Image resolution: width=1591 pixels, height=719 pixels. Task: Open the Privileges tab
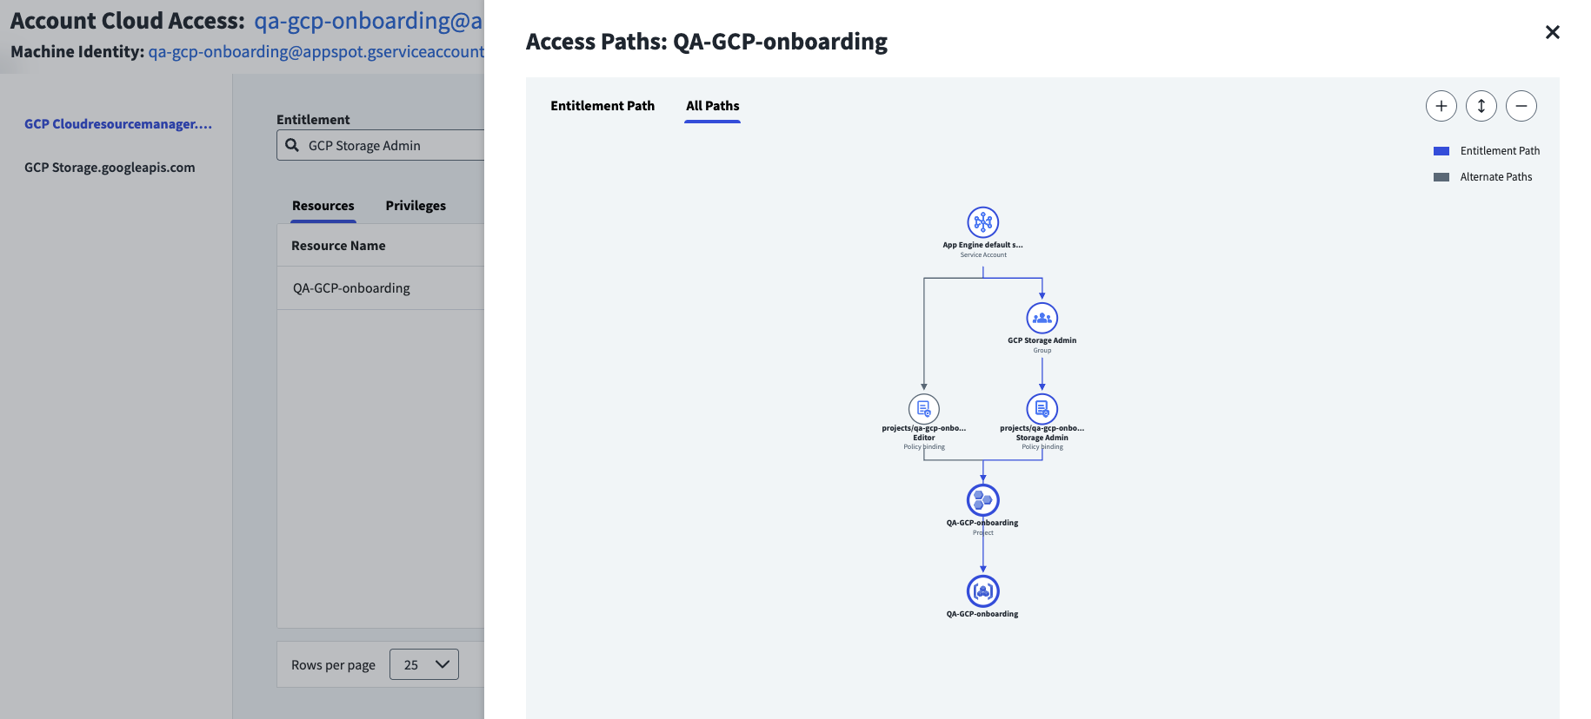416,206
